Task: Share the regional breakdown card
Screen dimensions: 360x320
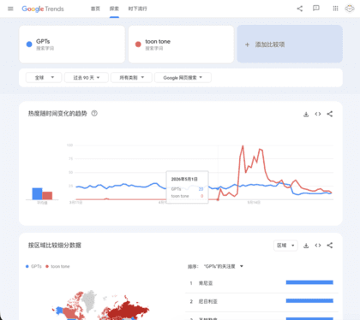Action: [x=330, y=246]
